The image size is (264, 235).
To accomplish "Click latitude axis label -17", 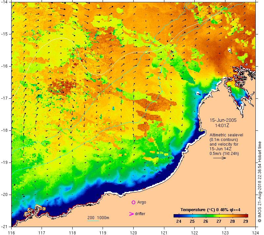I will coord(4,98).
